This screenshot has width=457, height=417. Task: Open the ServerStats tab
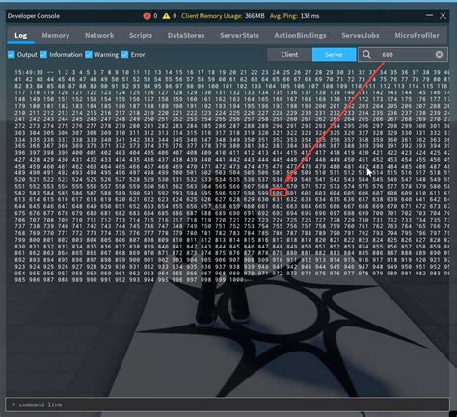[239, 36]
